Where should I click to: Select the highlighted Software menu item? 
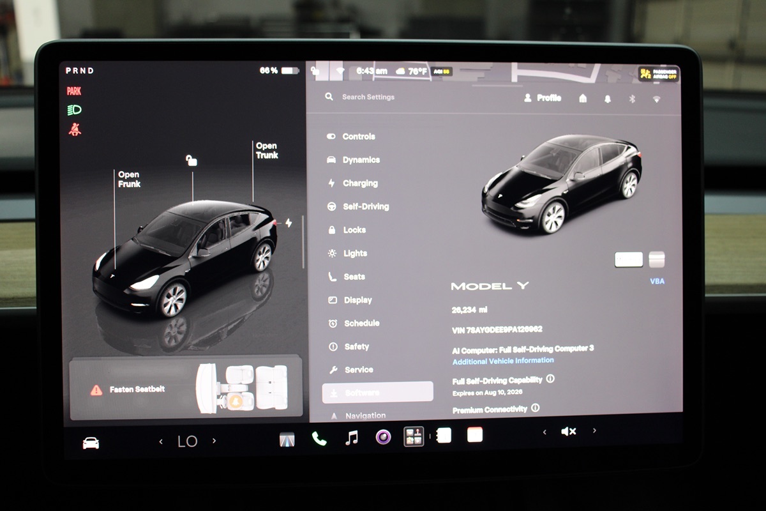377,392
